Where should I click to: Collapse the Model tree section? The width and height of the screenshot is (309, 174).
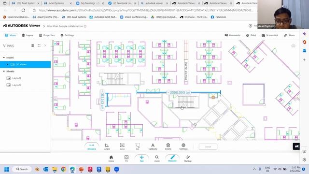point(4,58)
